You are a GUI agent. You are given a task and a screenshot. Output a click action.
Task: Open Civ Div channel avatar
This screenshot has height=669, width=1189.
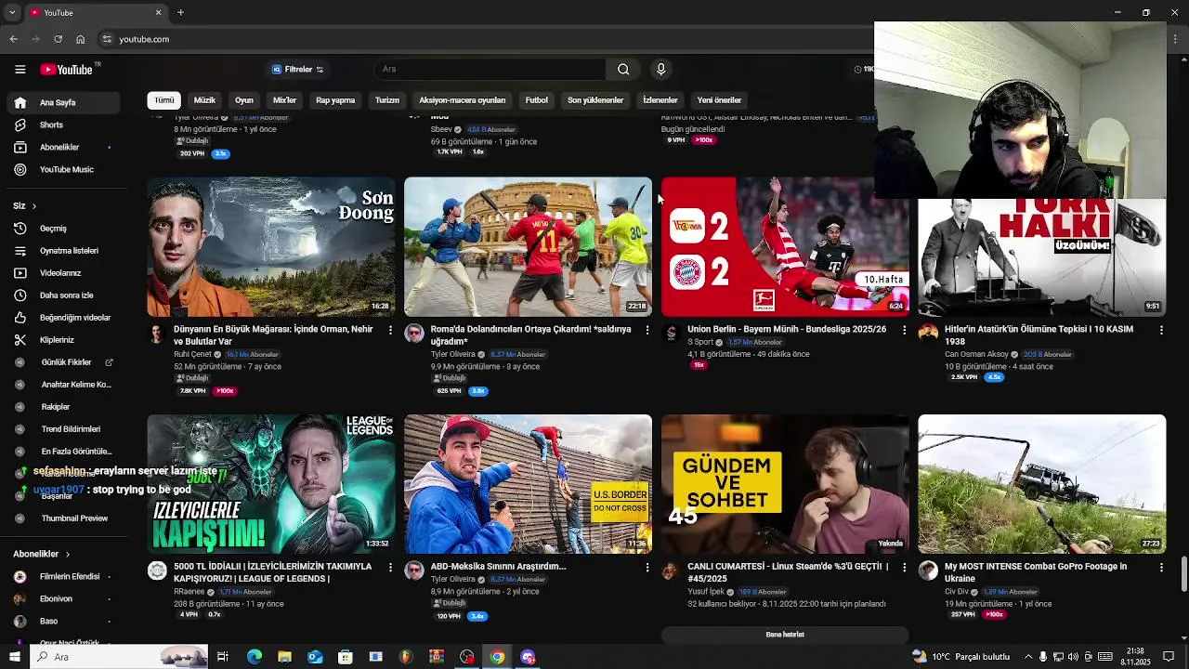(x=928, y=571)
